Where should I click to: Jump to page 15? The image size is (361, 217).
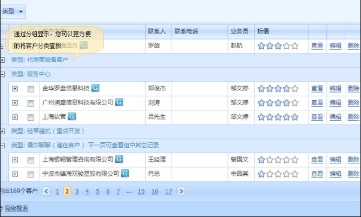tap(141, 192)
